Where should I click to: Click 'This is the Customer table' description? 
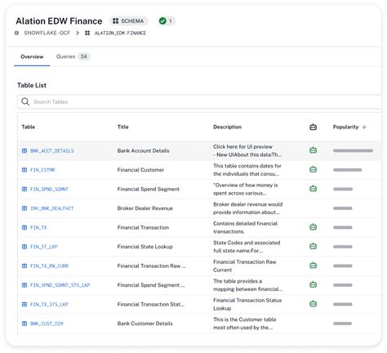click(244, 319)
